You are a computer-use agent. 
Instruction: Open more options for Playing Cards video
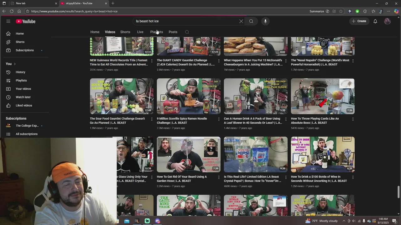click(x=353, y=119)
